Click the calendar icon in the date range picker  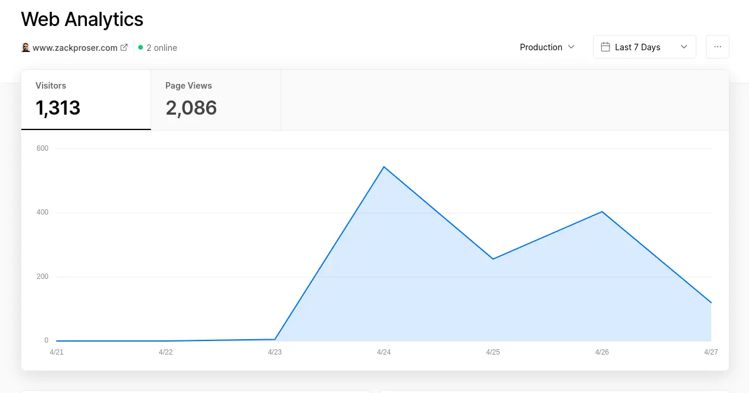604,47
